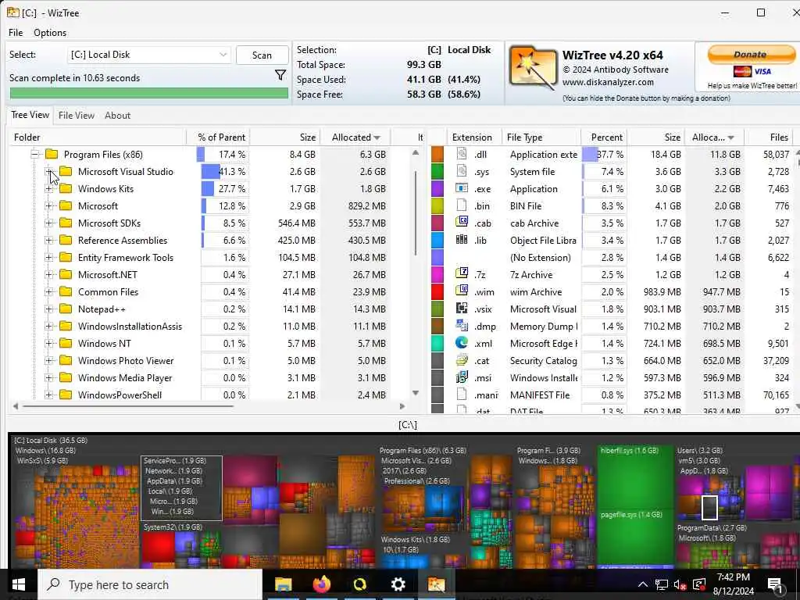Click the Scan button
The image size is (800, 600).
point(262,55)
